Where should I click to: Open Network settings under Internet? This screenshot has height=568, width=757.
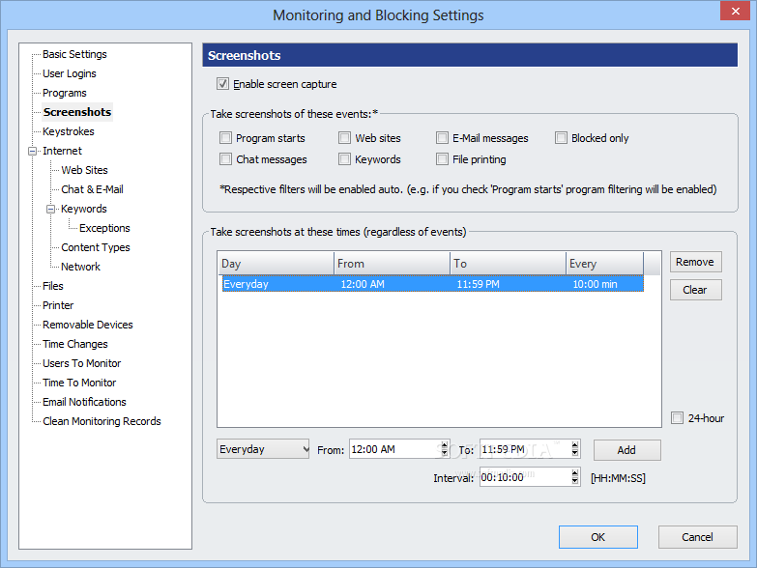[x=80, y=267]
